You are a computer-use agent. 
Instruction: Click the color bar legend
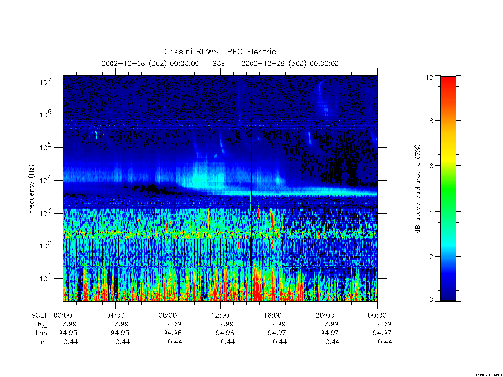pos(448,188)
